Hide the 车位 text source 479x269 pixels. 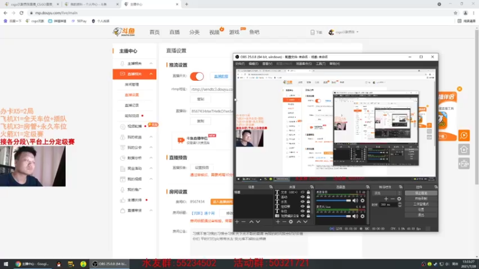point(302,211)
